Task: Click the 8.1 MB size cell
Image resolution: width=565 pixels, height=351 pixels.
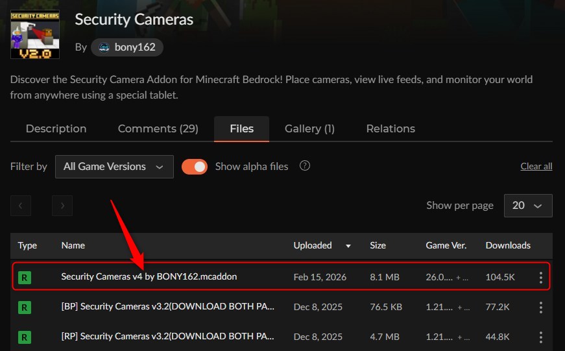Action: [x=385, y=277]
